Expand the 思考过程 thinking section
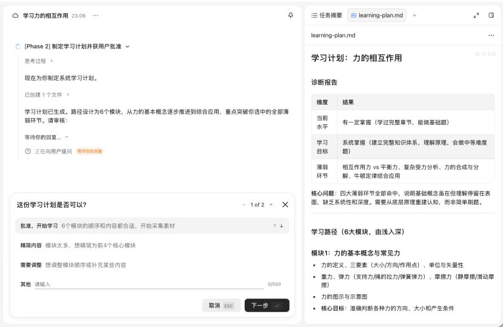 (x=39, y=61)
